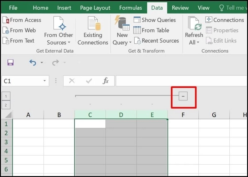Screen dimensions: 248x177
Task: Show outline level 1
Action: pos(6,96)
